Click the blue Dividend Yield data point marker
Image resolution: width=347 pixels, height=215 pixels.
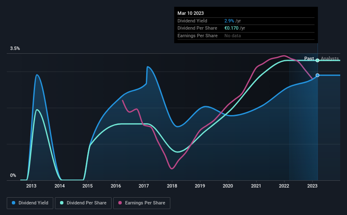317,75
